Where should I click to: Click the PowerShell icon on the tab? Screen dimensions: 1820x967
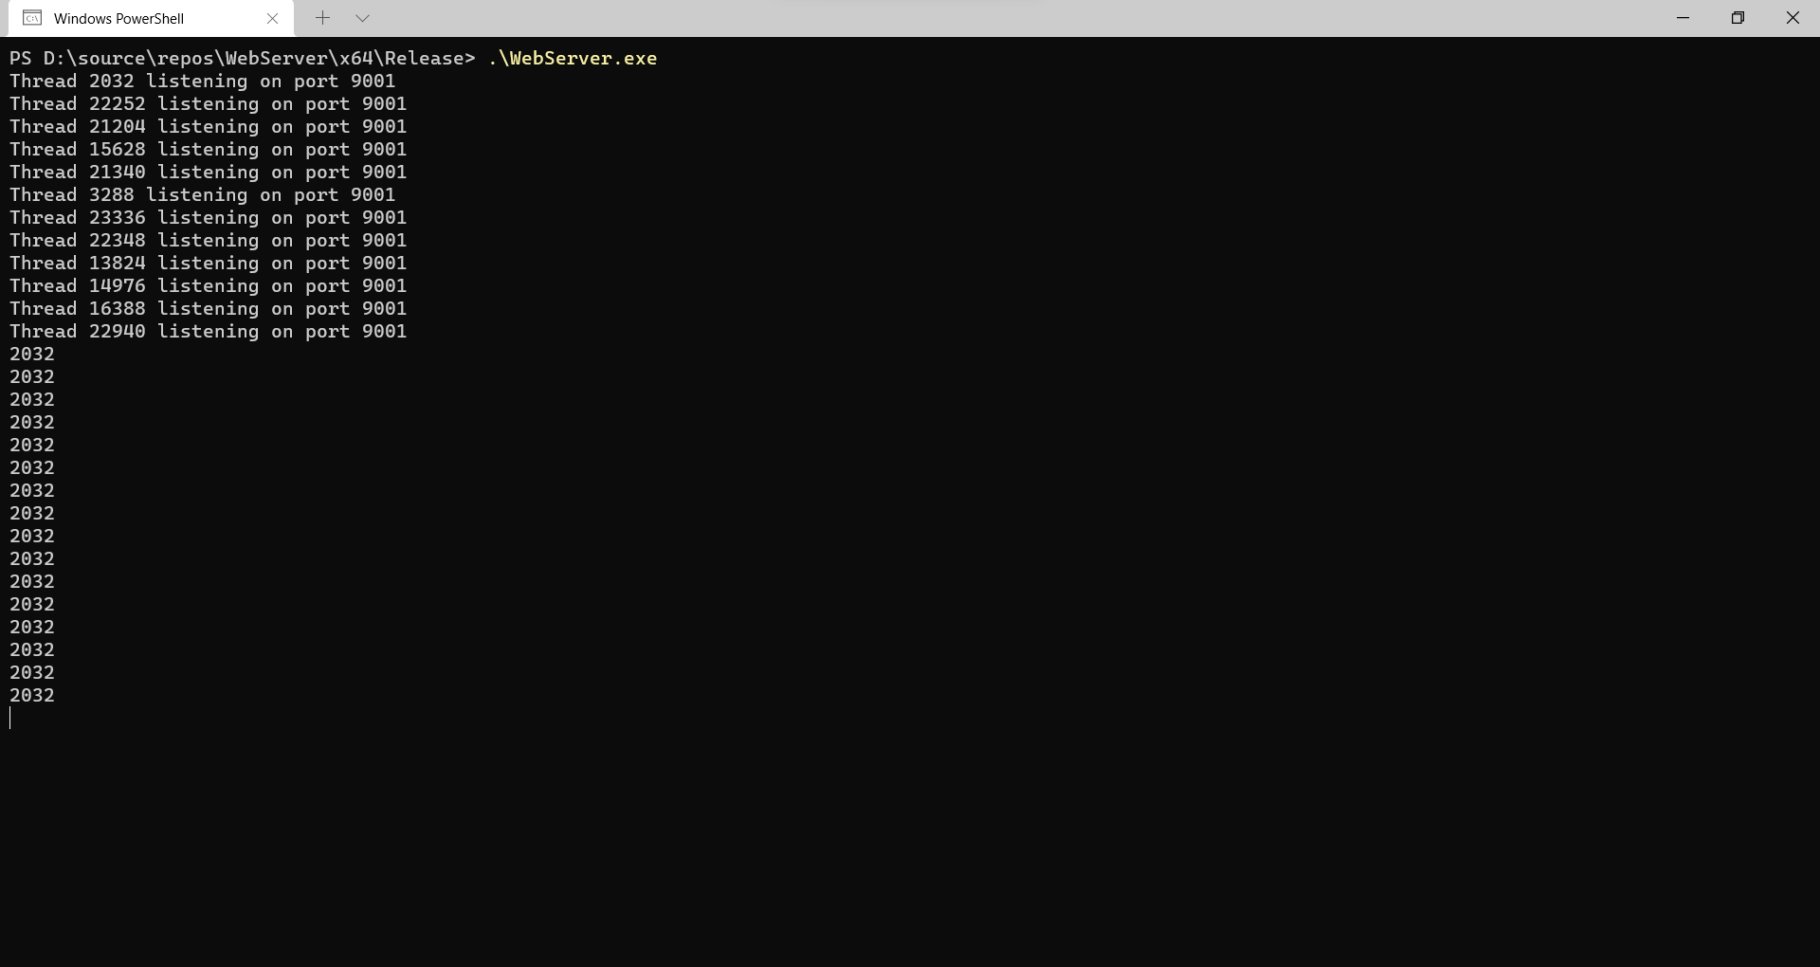pyautogui.click(x=32, y=18)
